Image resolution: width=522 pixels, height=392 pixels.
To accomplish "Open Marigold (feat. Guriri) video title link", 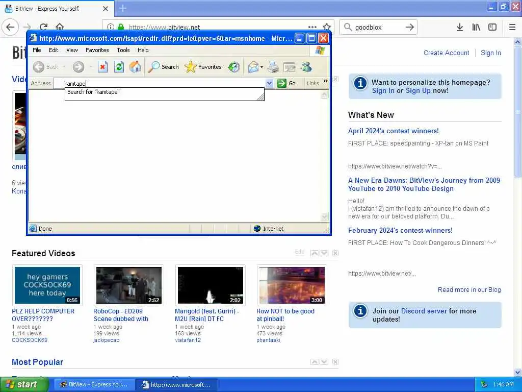I will (x=207, y=315).
